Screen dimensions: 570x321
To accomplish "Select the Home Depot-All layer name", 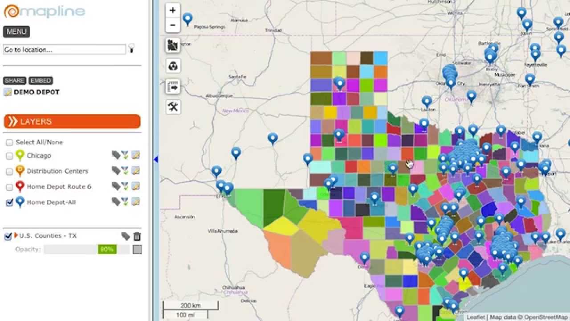I will point(51,202).
